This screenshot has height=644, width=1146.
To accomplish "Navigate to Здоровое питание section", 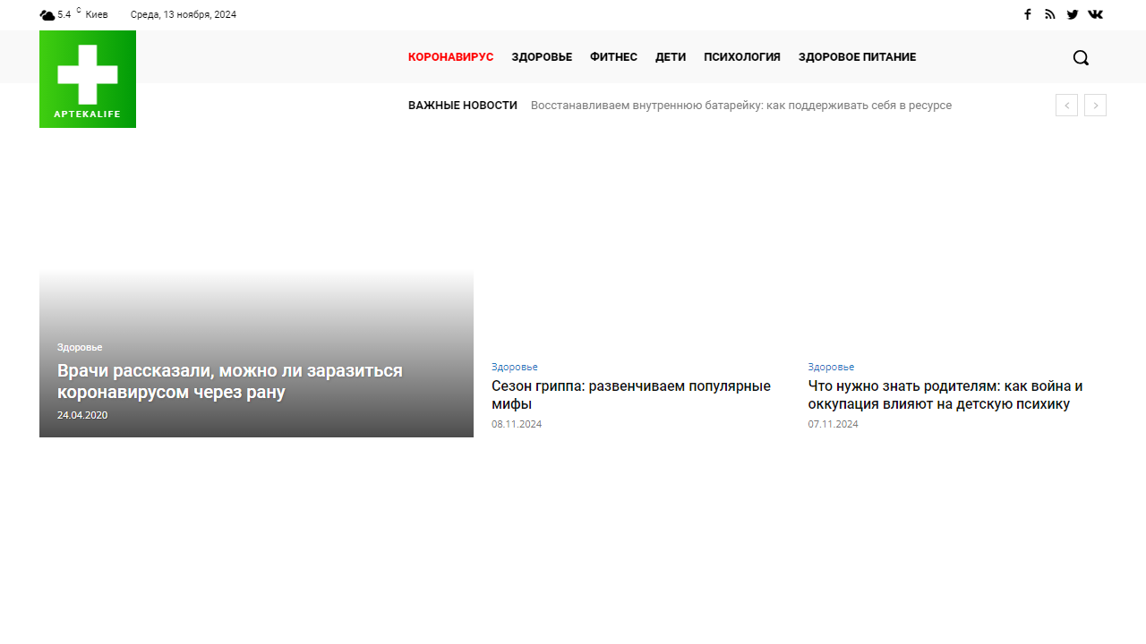I will 857,57.
